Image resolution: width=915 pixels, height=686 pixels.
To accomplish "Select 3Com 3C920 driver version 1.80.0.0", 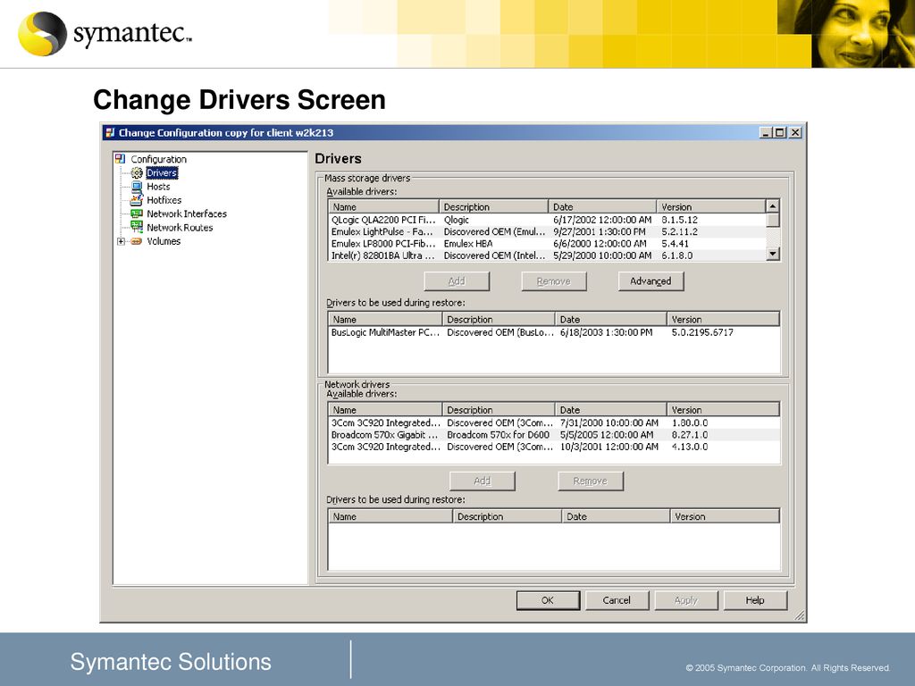I will point(554,422).
